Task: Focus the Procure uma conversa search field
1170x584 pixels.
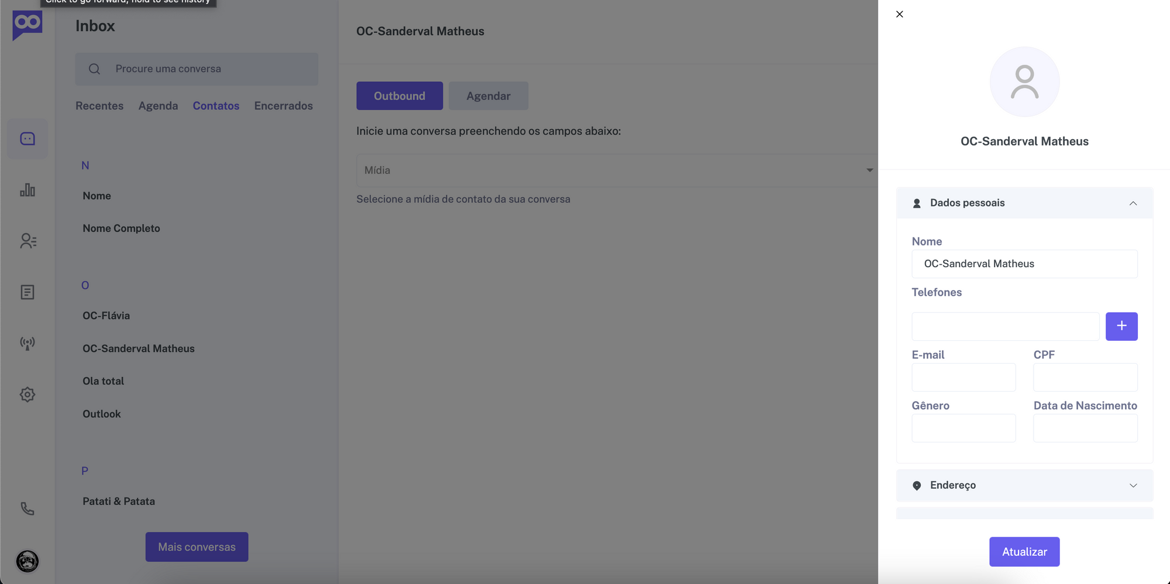Action: point(197,69)
